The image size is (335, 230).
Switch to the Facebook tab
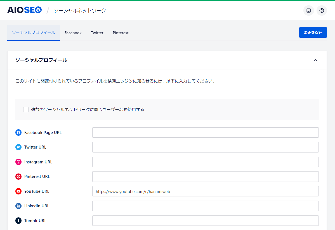click(x=73, y=33)
